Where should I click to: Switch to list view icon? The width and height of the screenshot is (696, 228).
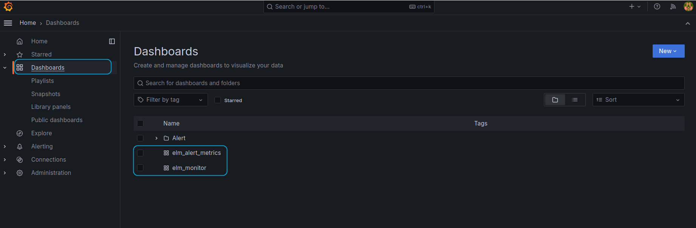coord(575,100)
